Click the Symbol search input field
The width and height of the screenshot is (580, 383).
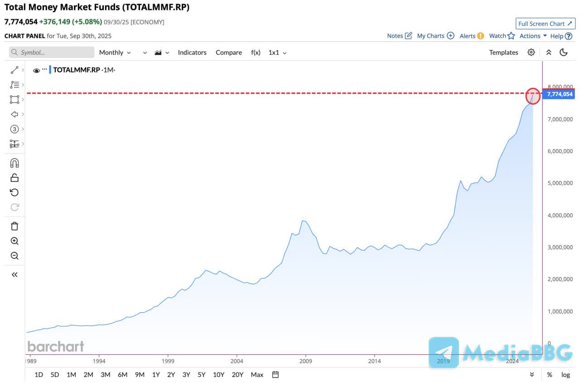click(52, 52)
